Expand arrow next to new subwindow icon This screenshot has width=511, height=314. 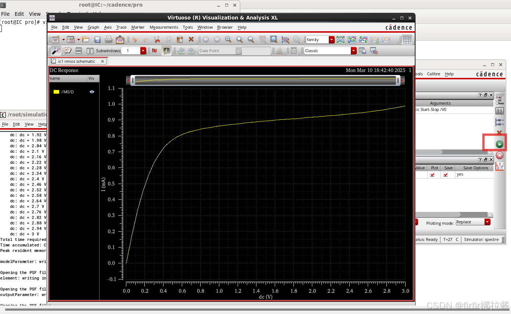click(78, 40)
